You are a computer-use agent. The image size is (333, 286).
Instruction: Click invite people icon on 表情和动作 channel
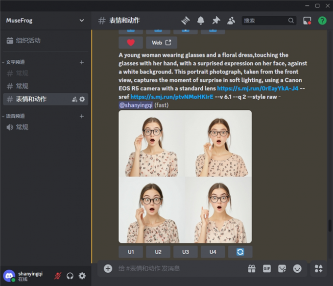74,99
